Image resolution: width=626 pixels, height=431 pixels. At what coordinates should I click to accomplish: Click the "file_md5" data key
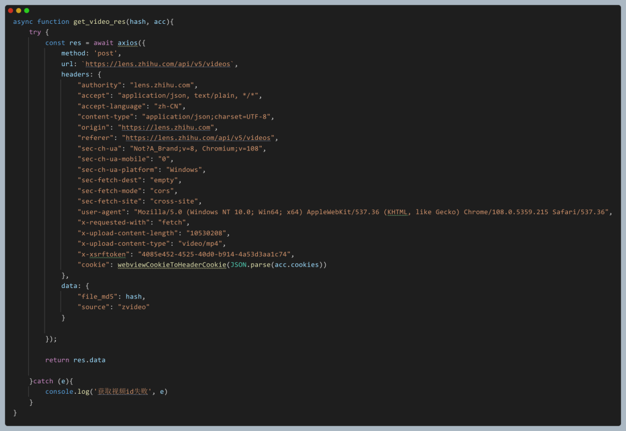pos(97,297)
